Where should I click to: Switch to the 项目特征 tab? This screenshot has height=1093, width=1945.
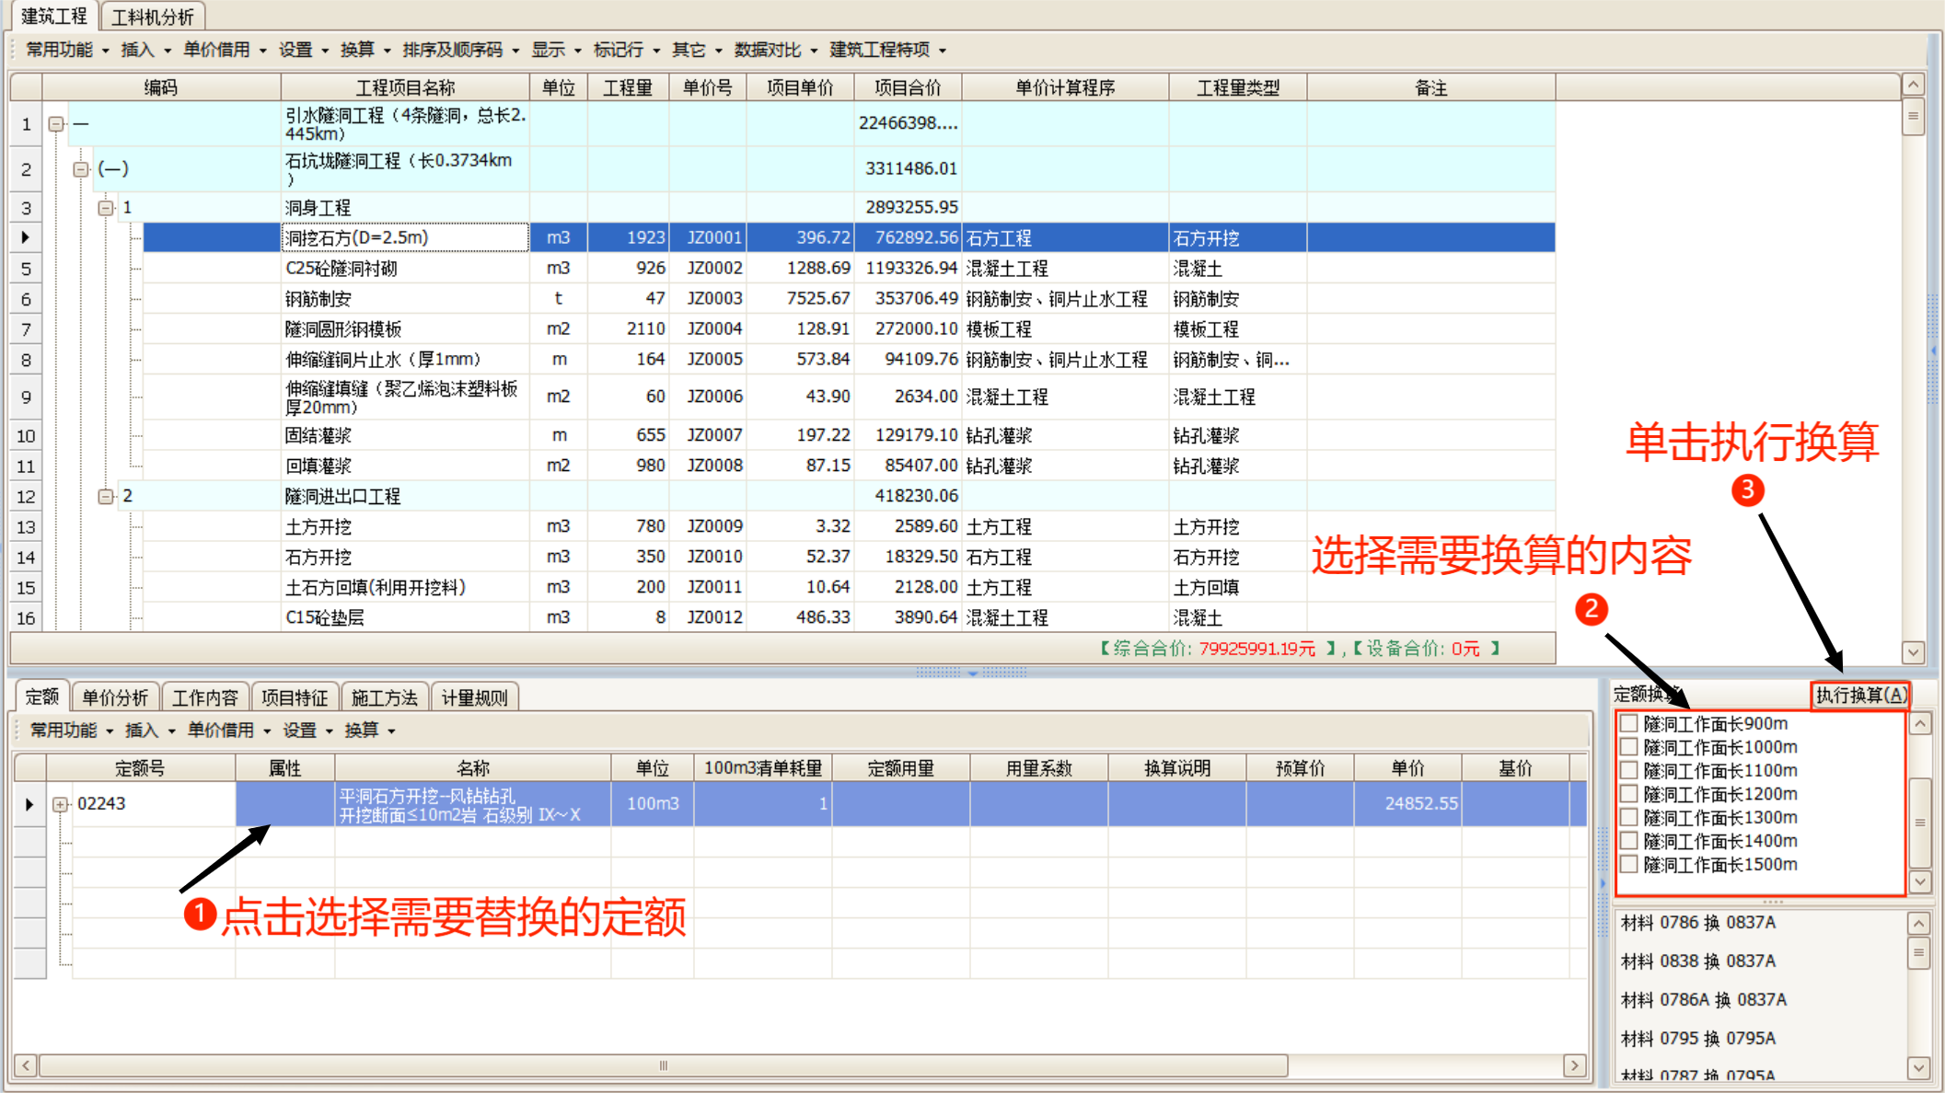point(295,697)
